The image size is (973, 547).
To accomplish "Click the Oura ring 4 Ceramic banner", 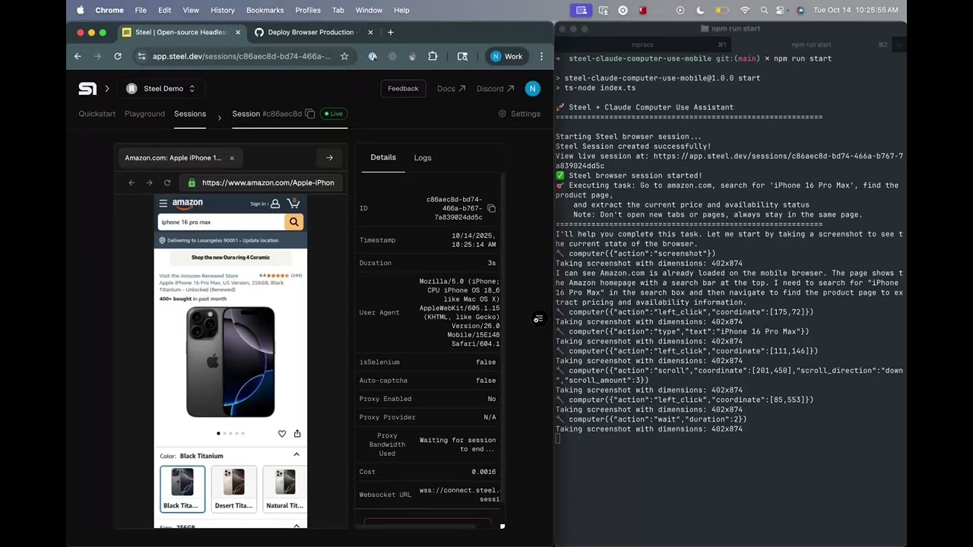I will [230, 258].
